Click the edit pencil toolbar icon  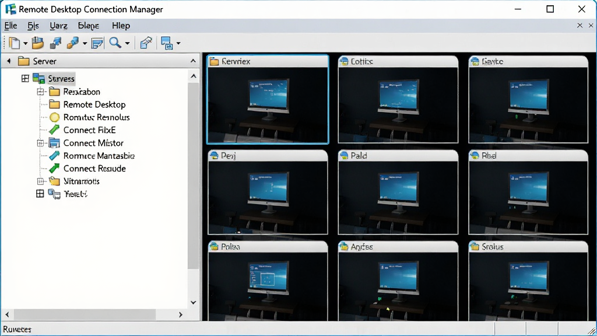146,43
